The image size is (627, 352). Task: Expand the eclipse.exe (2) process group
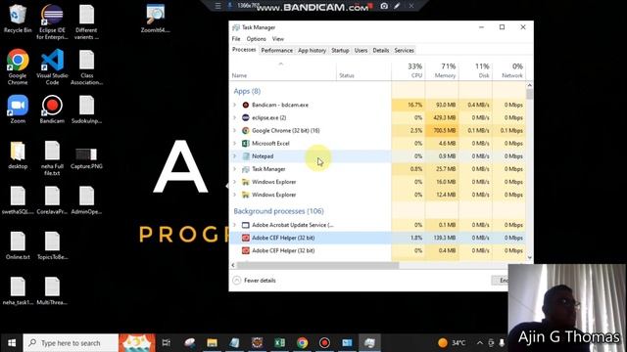tap(235, 117)
